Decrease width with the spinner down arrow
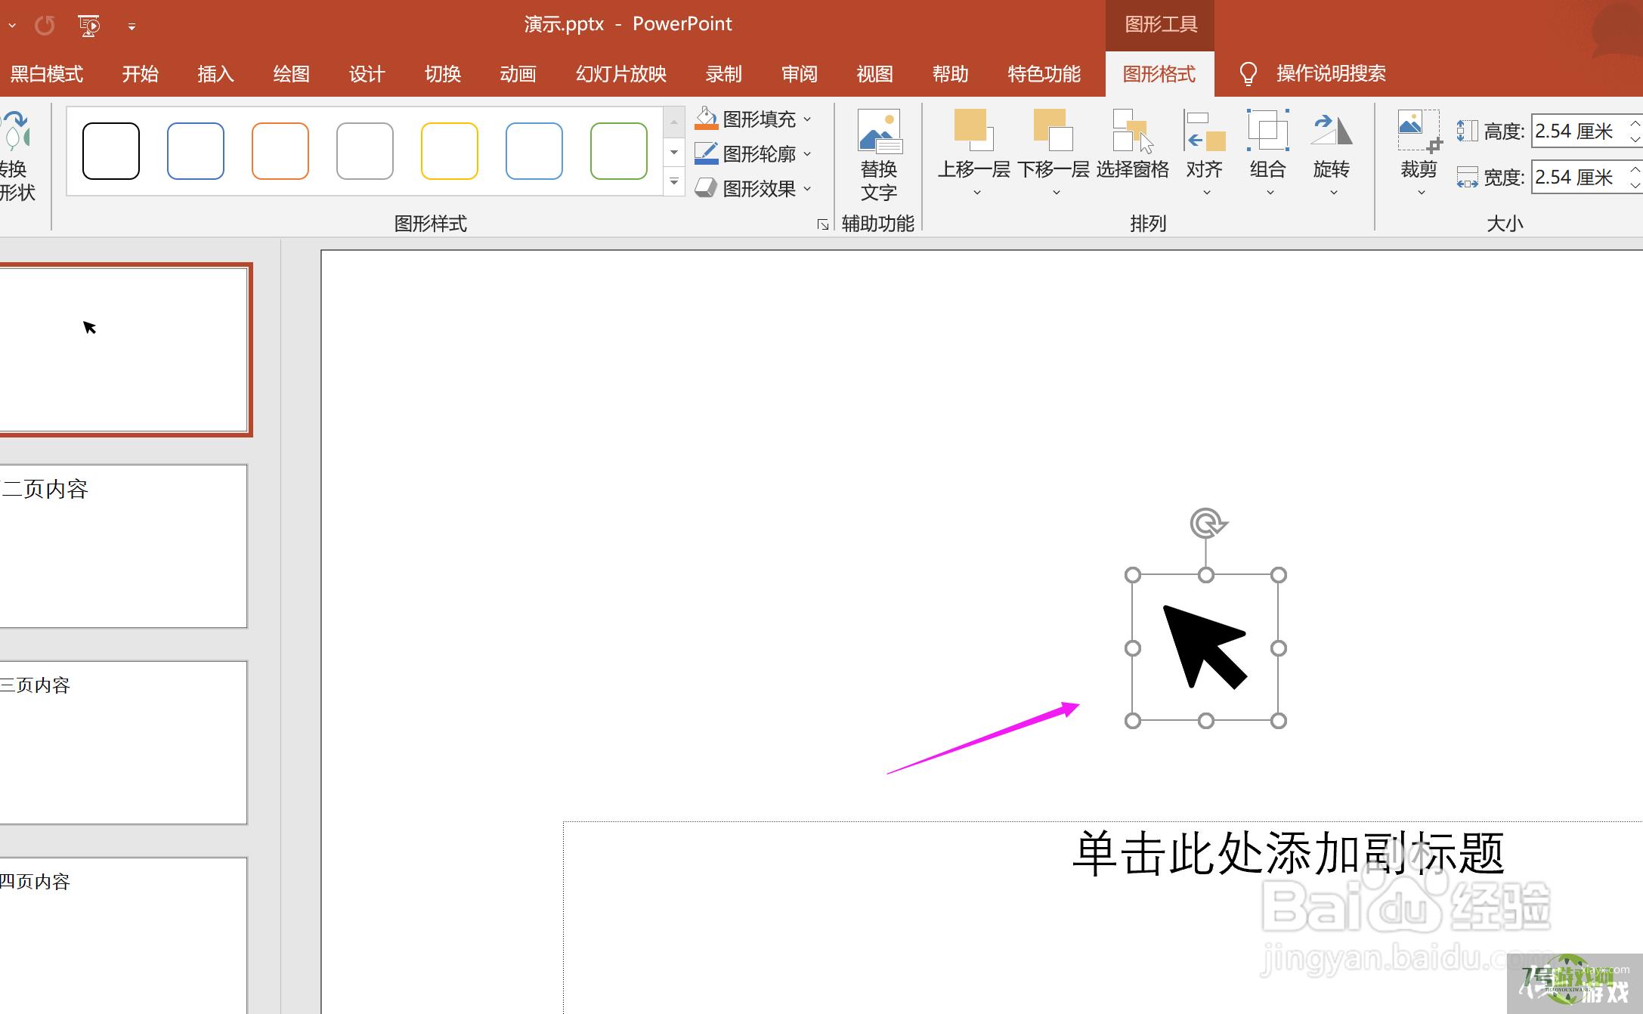The height and width of the screenshot is (1014, 1643). point(1635,186)
